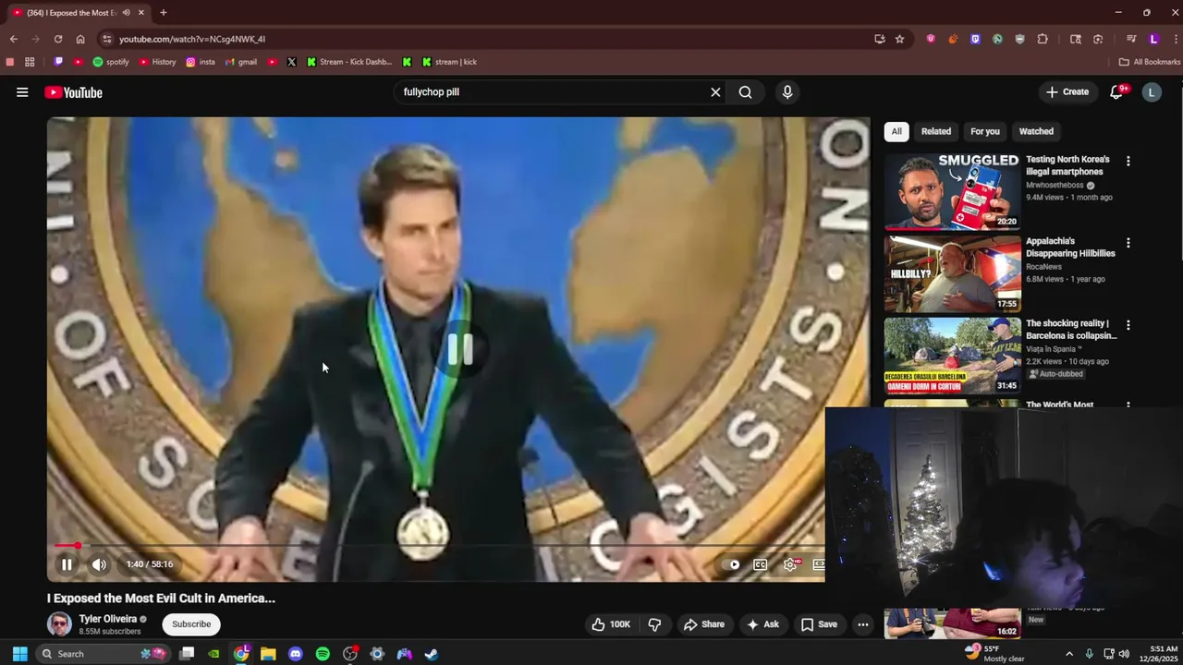Screen dimensions: 1183x665
Task: Open the Stream - Kick Dashboard bookmark
Action: pos(349,62)
